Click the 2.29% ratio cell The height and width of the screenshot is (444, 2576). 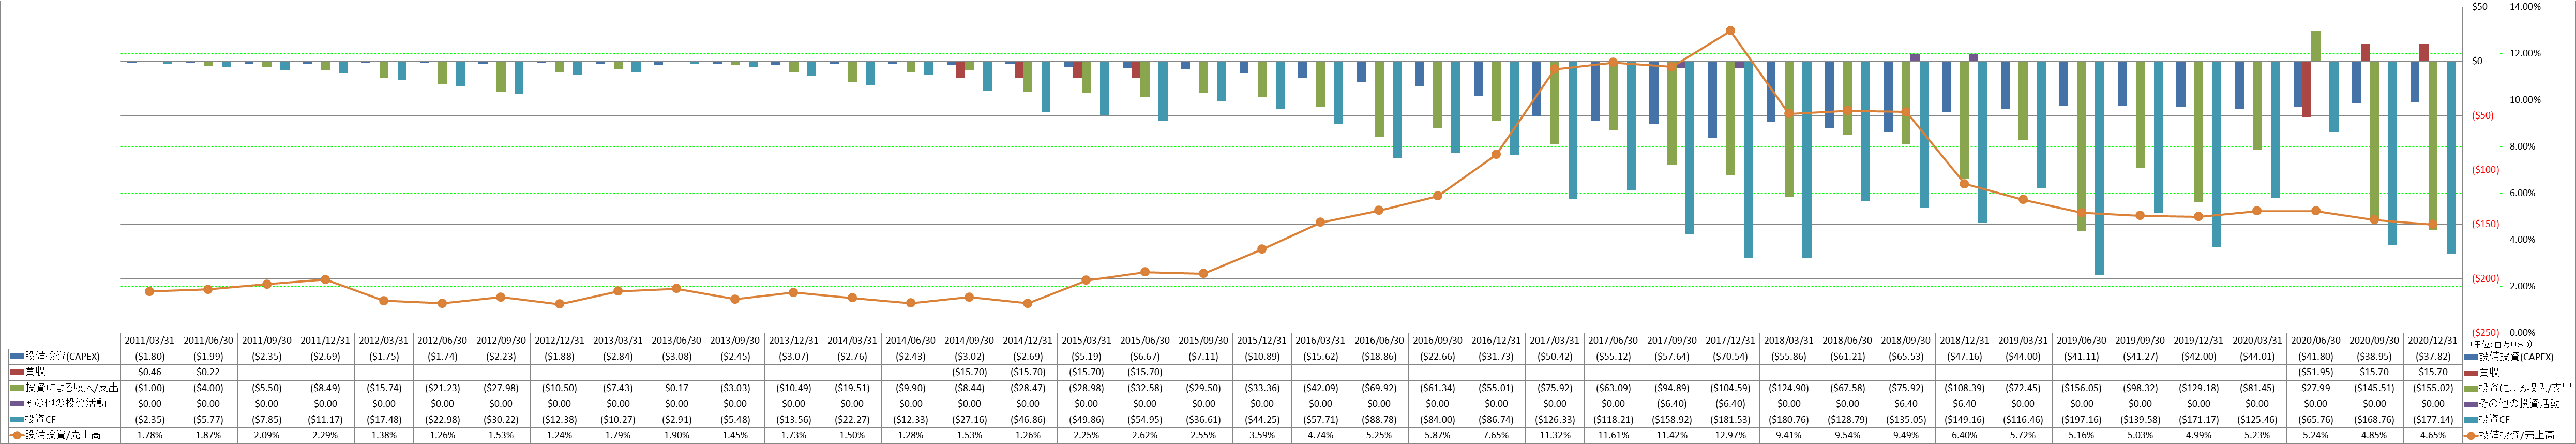click(x=325, y=436)
